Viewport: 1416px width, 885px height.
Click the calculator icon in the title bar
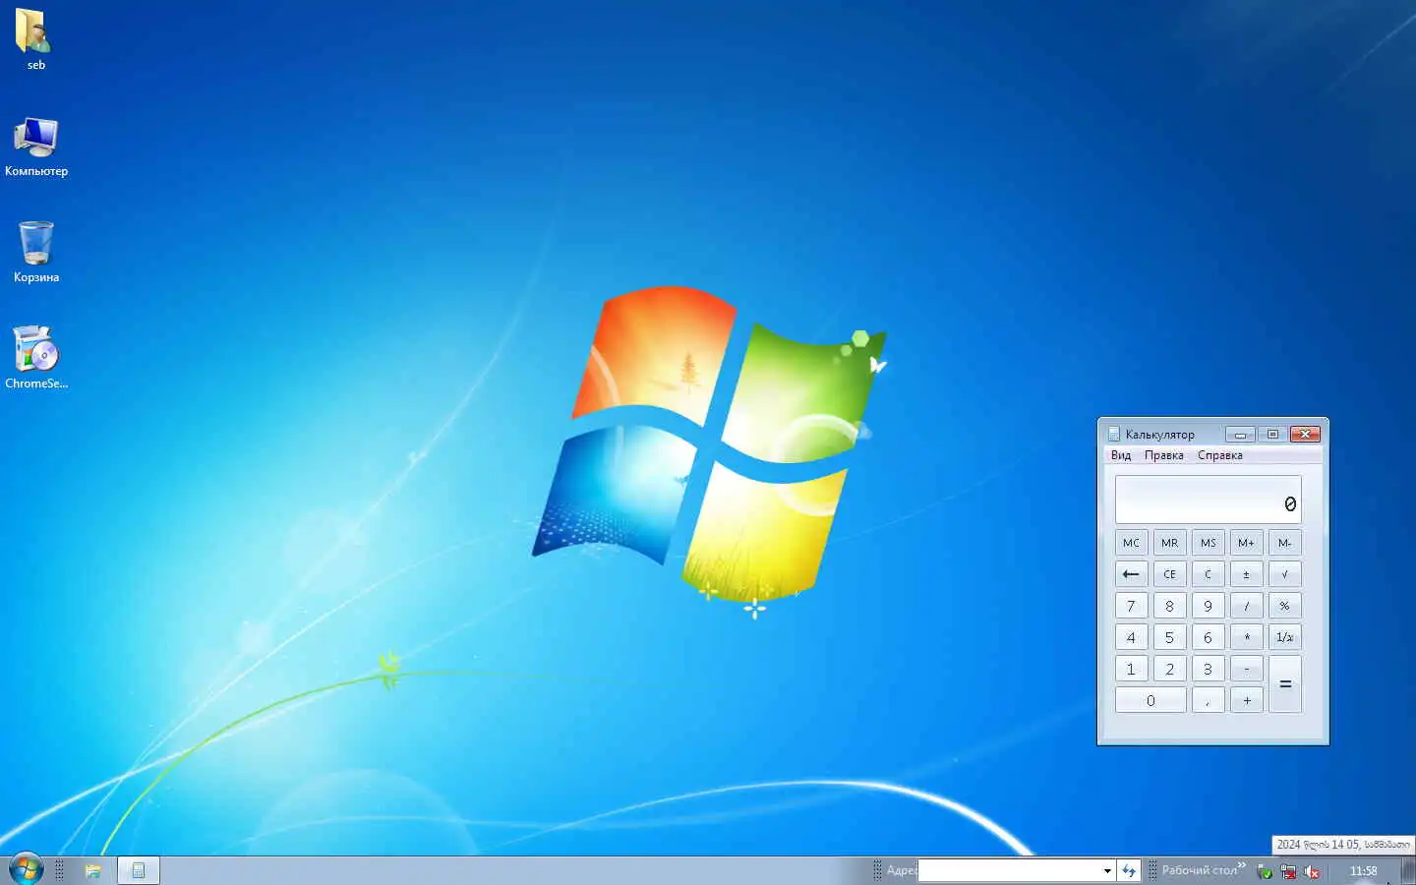[x=1114, y=434]
